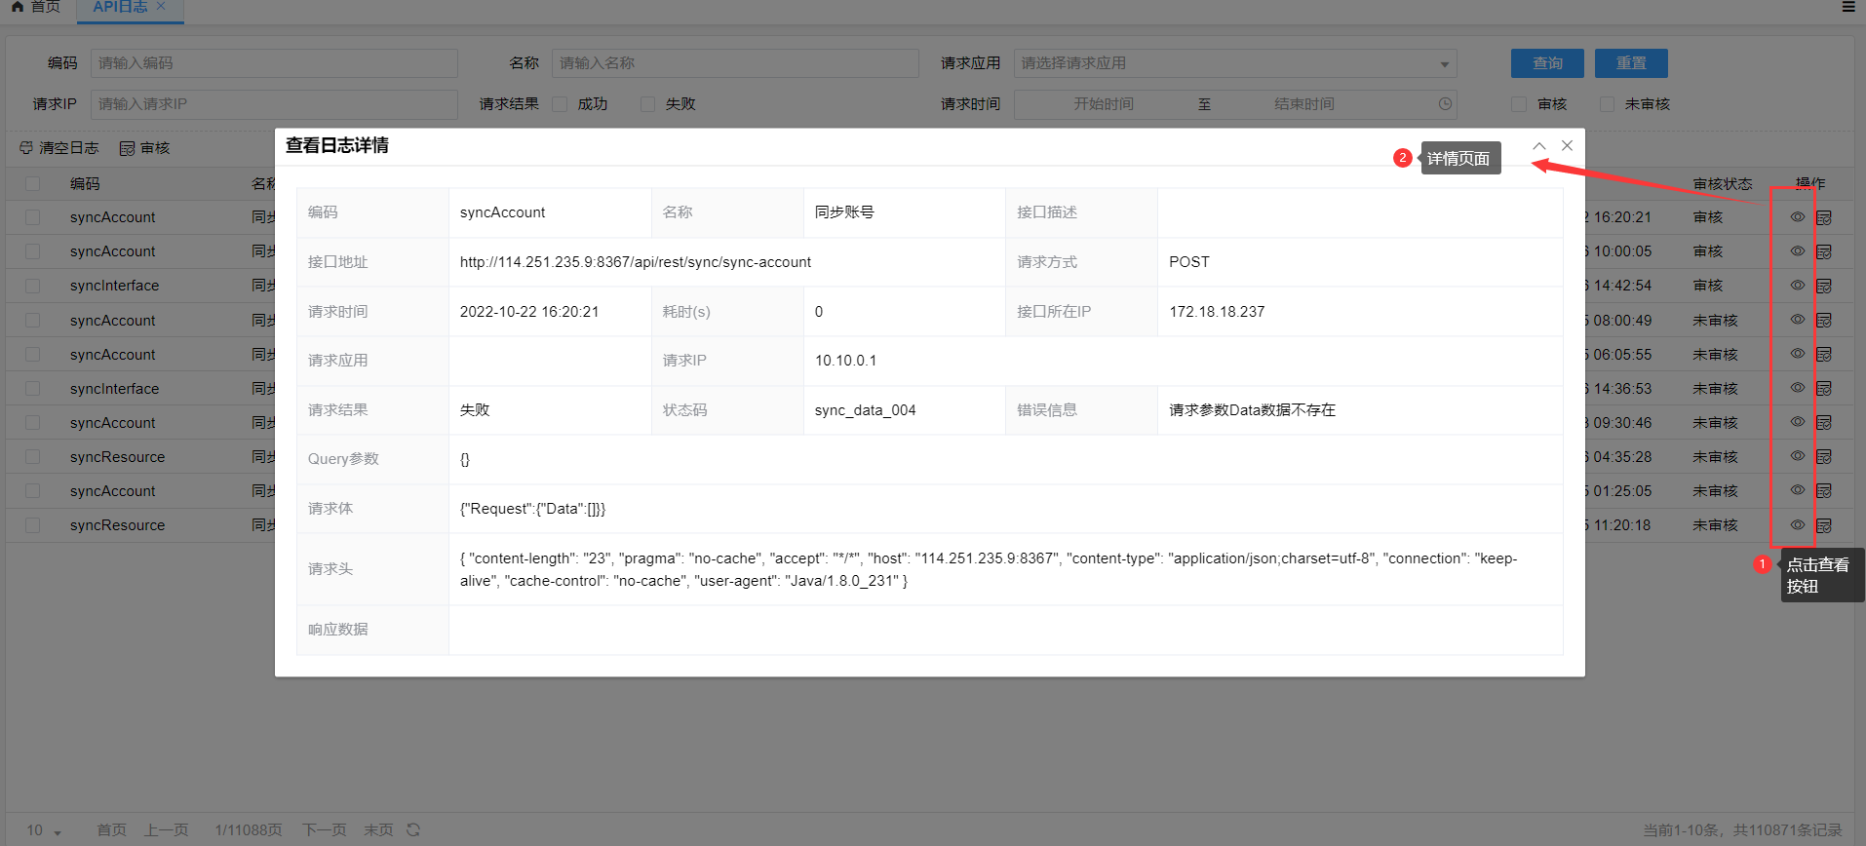Click eye icon in the 08:00:49 row

(x=1798, y=320)
